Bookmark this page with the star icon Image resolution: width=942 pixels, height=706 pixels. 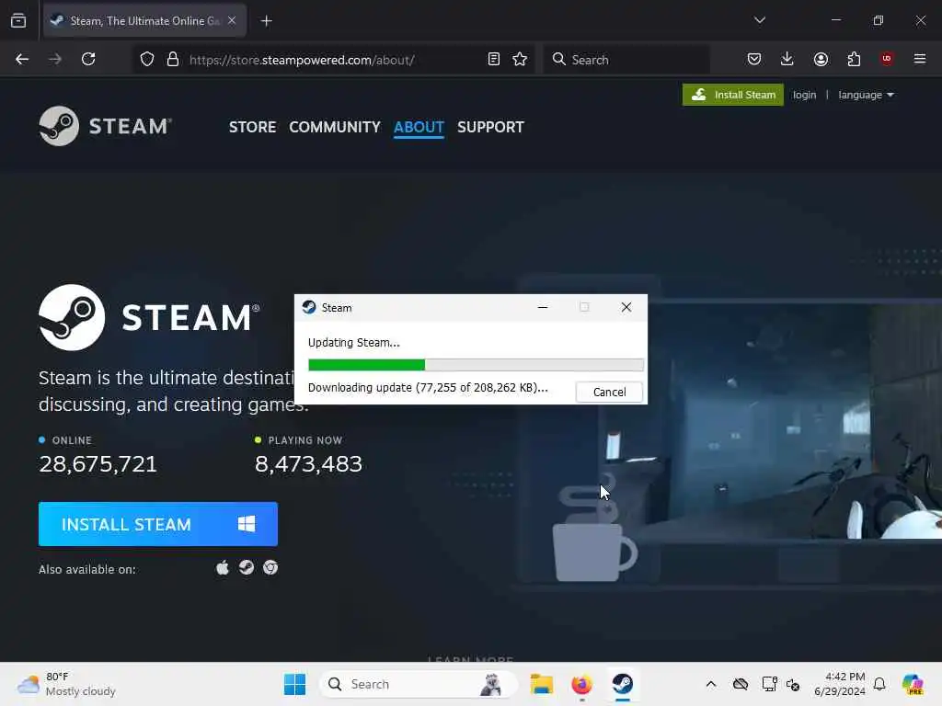520,59
